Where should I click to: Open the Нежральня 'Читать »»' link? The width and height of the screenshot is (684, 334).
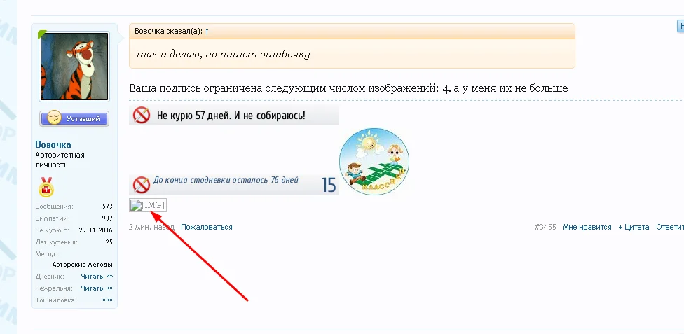tap(97, 288)
